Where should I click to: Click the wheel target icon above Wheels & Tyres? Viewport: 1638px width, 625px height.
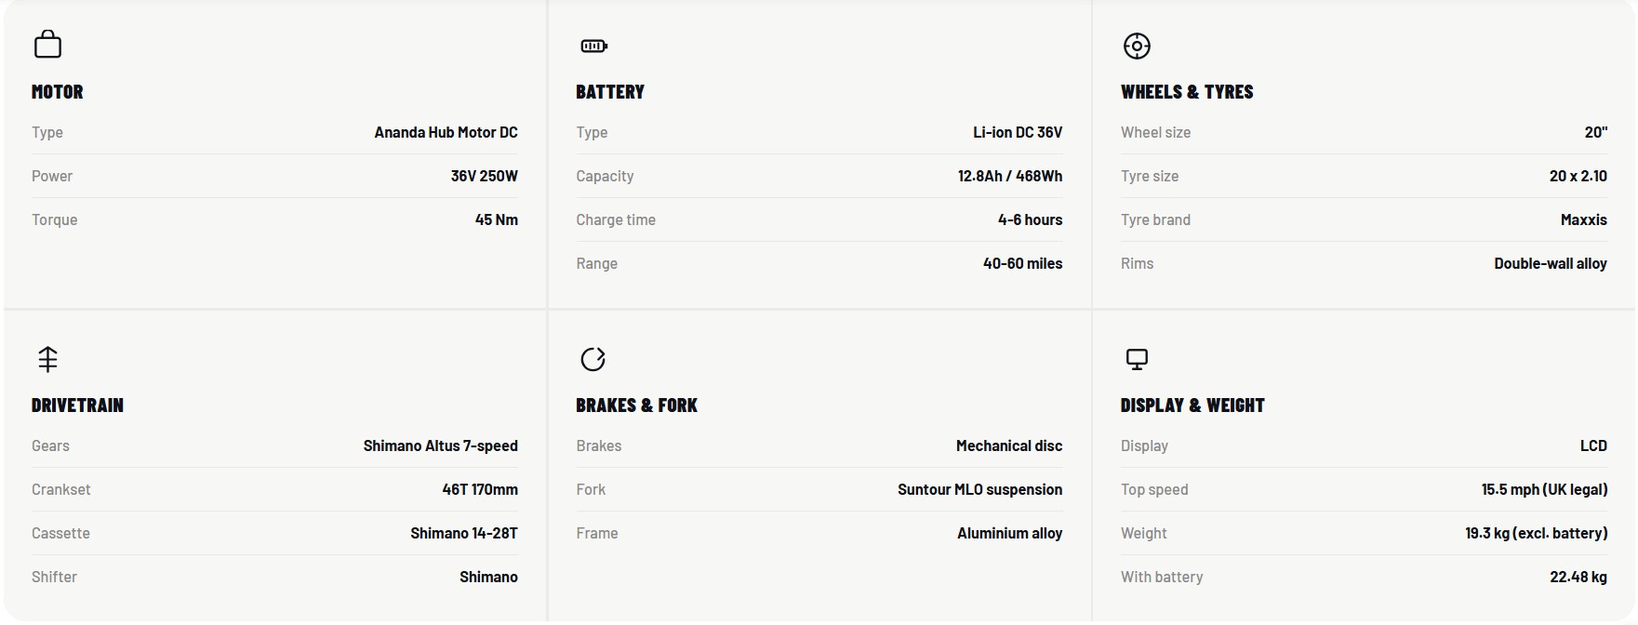[x=1137, y=46]
